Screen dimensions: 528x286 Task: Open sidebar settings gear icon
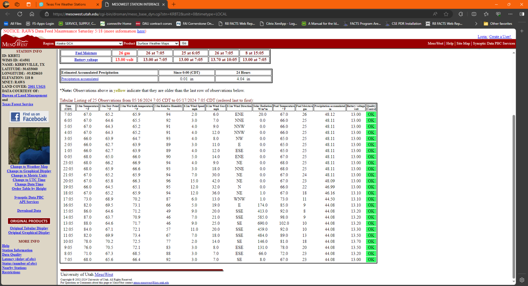click(522, 280)
